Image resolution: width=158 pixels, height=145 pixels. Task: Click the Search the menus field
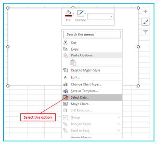92,34
